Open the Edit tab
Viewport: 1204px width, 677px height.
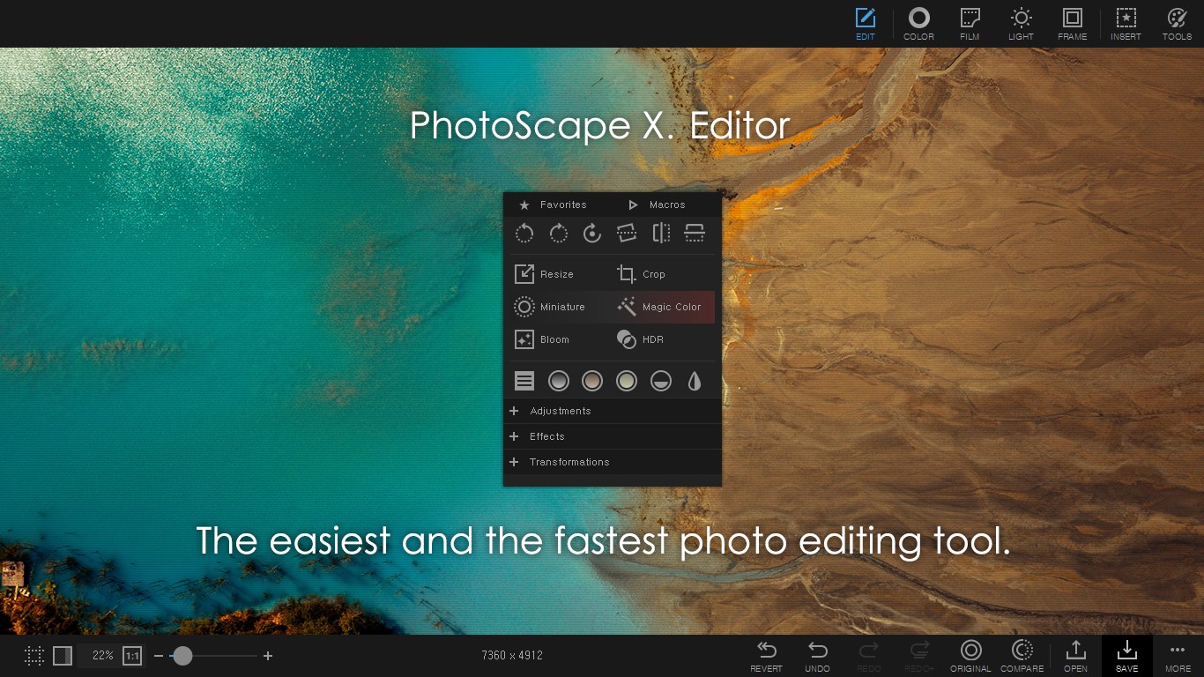coord(866,24)
